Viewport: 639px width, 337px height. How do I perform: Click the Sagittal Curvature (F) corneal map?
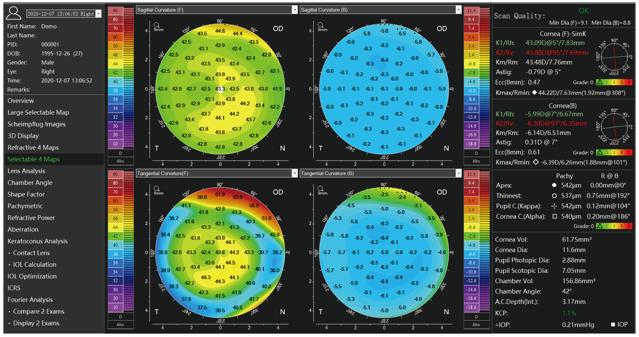coord(220,89)
